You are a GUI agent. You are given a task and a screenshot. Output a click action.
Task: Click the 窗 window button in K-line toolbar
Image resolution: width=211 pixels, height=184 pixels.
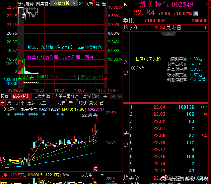pos(101,103)
